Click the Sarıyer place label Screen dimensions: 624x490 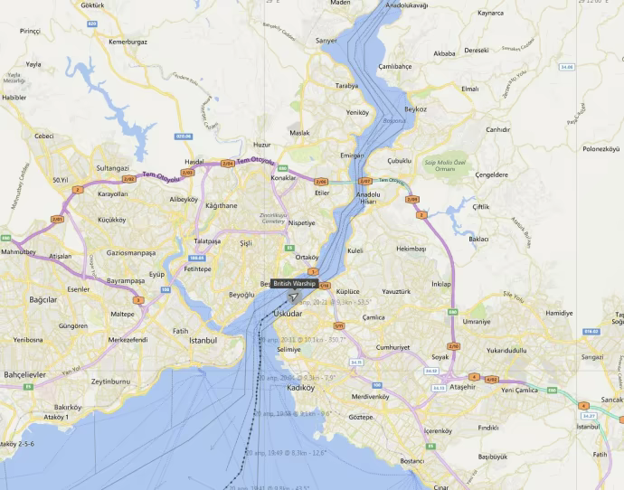326,41
